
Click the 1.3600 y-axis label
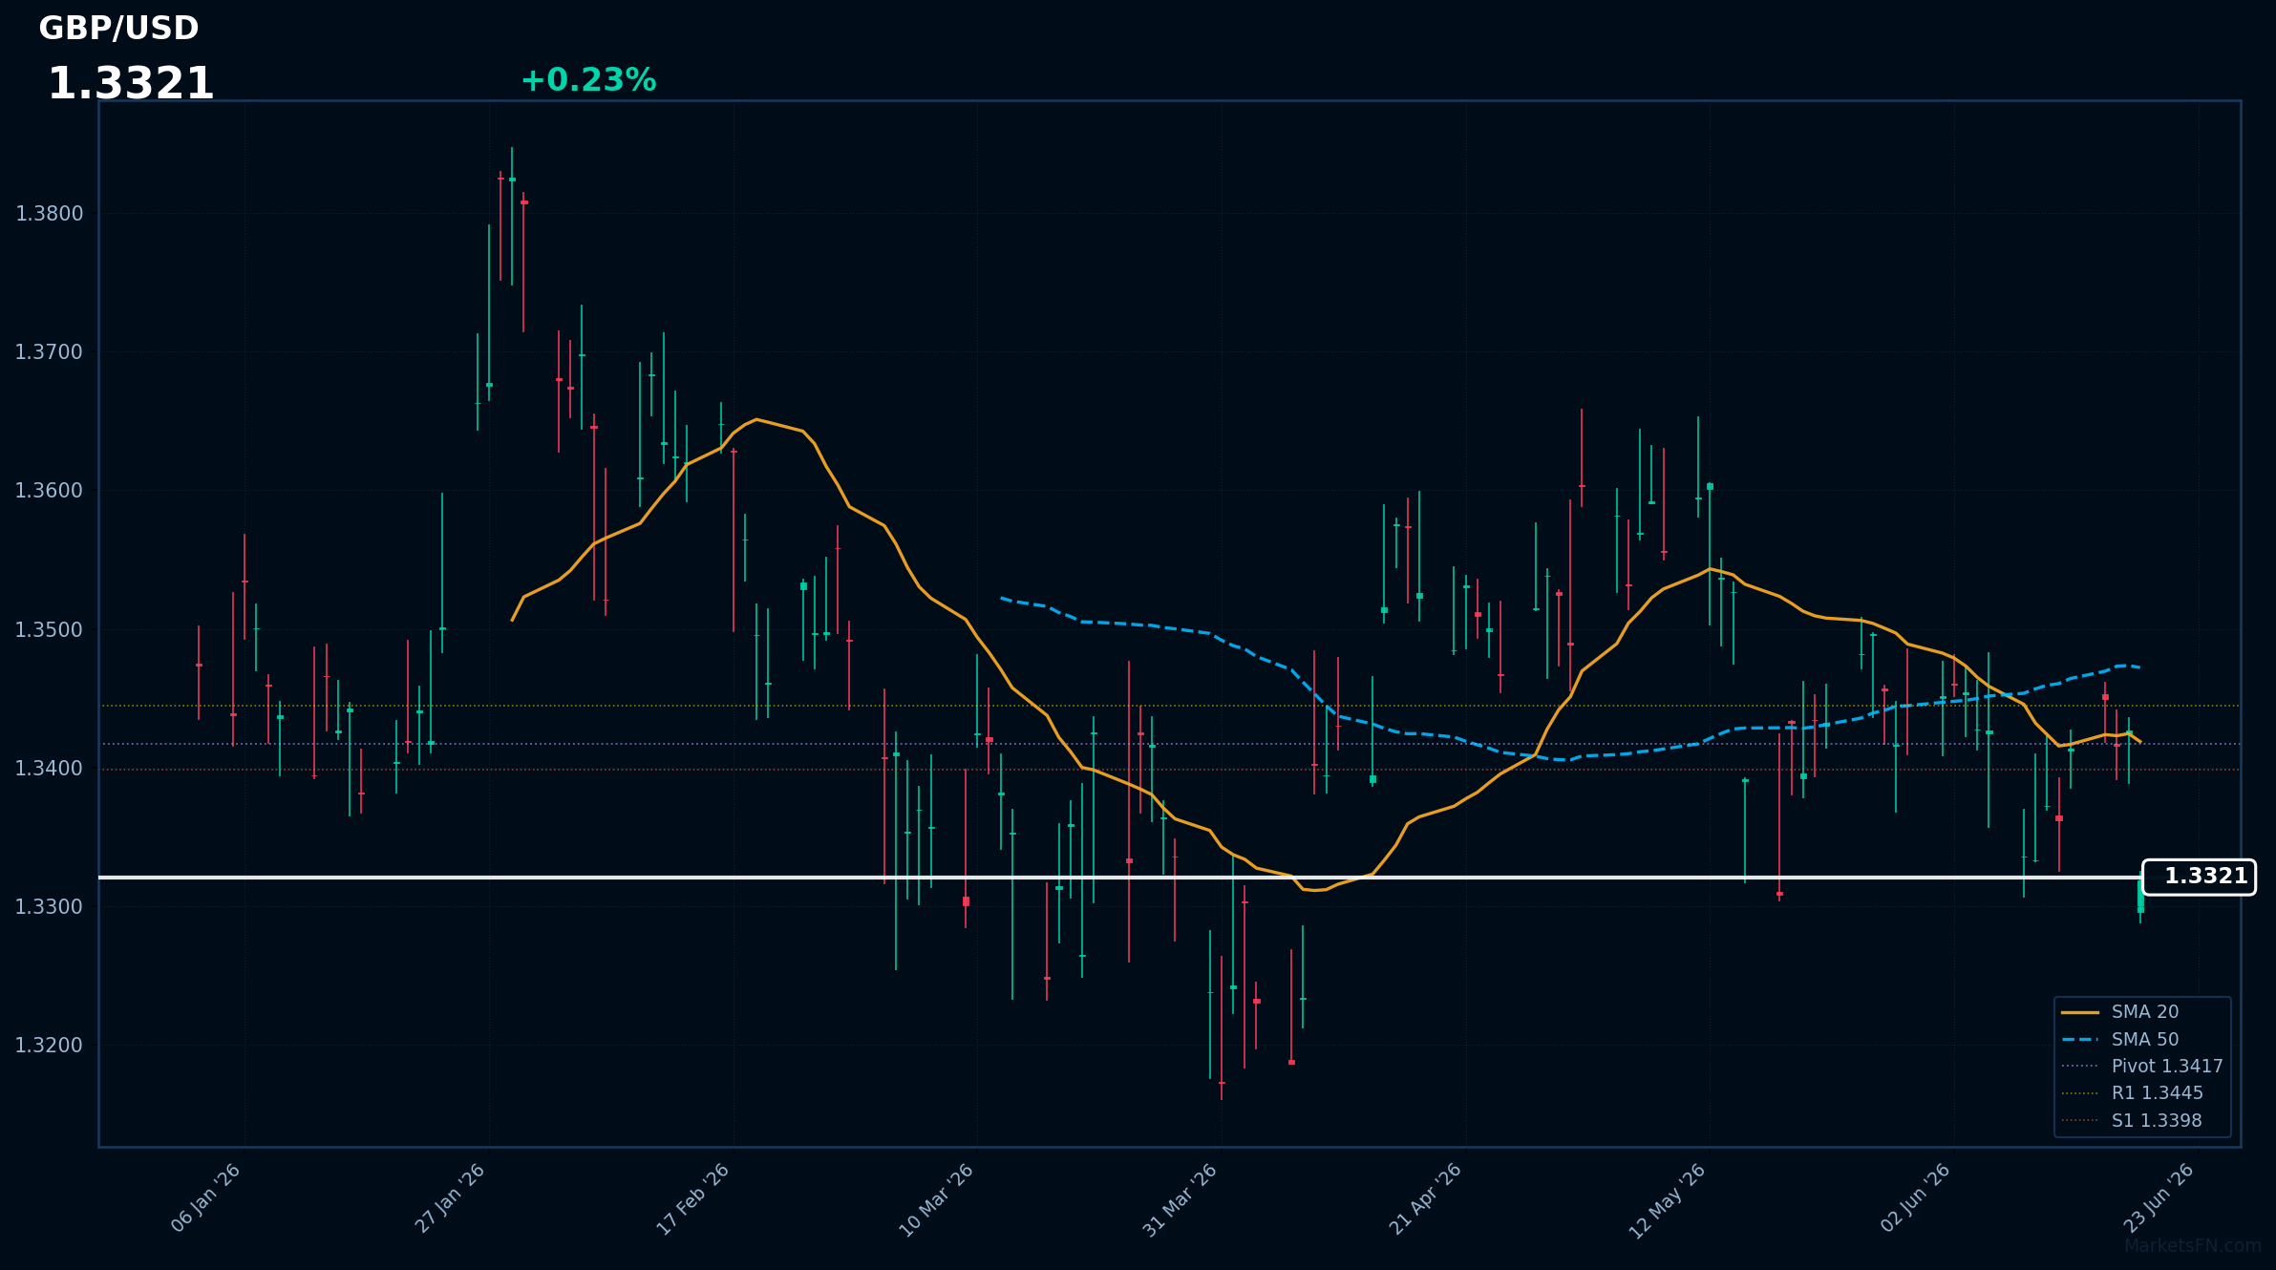[50, 491]
